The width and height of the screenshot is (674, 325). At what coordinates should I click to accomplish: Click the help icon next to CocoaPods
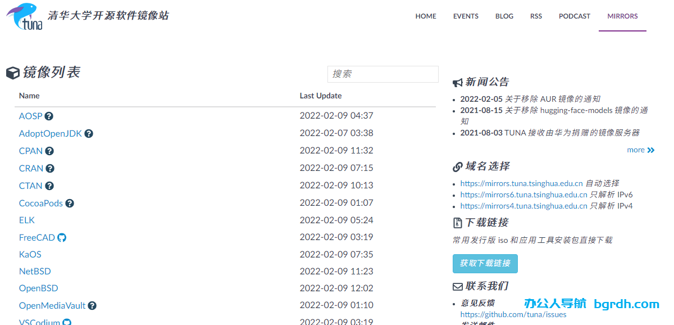click(70, 204)
